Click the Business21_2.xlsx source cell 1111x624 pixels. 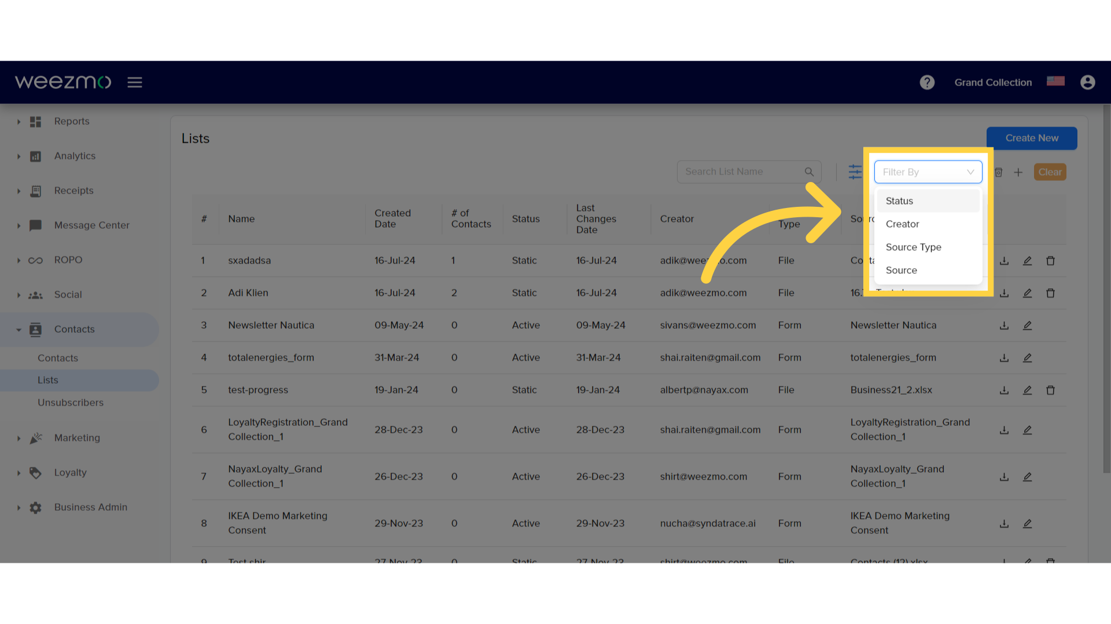891,390
